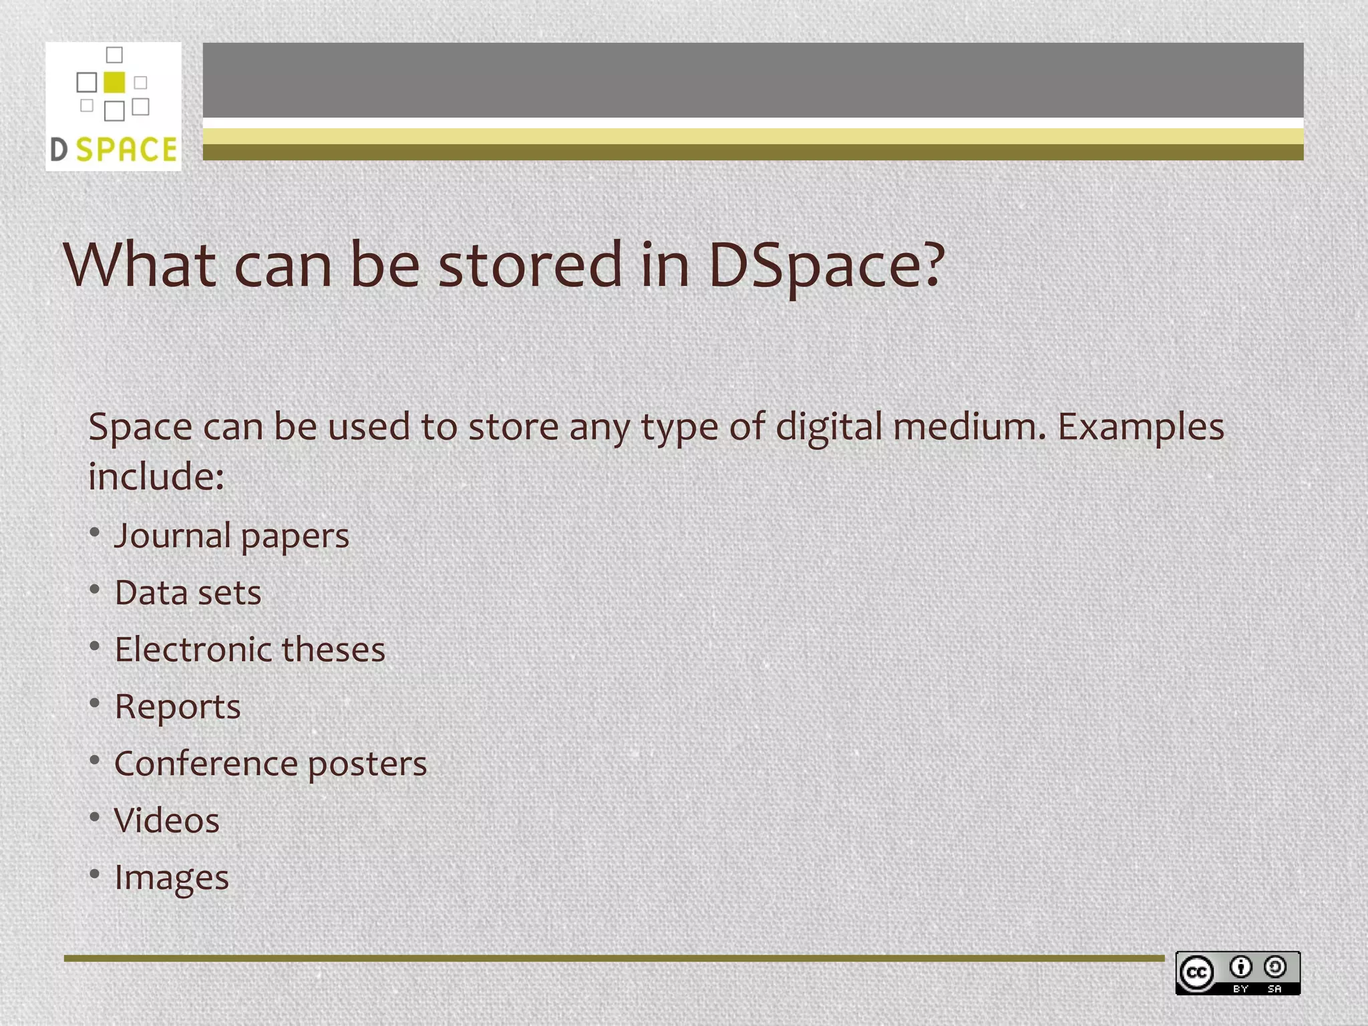Click the DSpace logo image
Screen dimensions: 1368x1026
[x=114, y=107]
